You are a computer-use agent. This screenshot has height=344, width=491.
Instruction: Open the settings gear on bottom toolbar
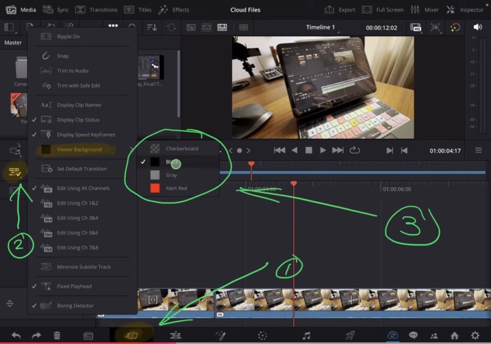coord(475,335)
